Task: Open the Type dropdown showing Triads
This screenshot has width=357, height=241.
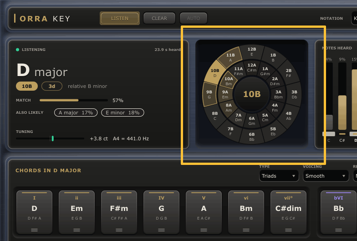Action: [279, 176]
